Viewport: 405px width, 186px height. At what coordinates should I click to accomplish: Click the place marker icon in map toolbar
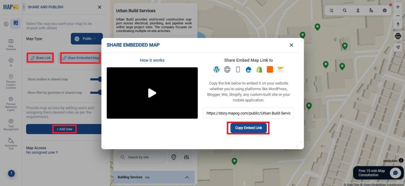tap(358, 10)
